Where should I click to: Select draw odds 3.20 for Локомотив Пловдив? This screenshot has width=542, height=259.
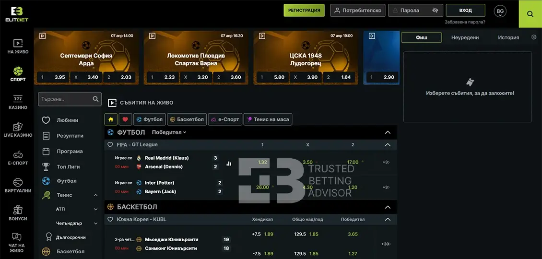pos(196,77)
